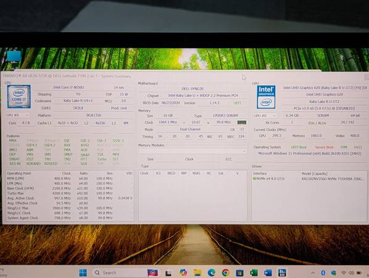
Task: Click the green status dot beside NVMe drive
Action: tap(254, 179)
